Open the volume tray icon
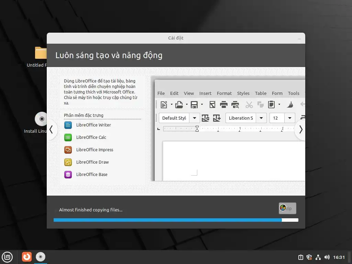This screenshot has height=264, width=352. point(327,257)
